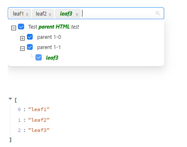The height and width of the screenshot is (147, 187).
Task: Expand the parent 1-0 node
Action: [22, 38]
